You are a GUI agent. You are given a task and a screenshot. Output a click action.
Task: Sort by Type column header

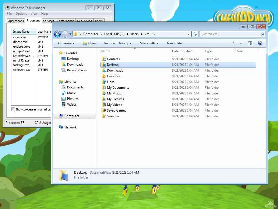(x=219, y=51)
